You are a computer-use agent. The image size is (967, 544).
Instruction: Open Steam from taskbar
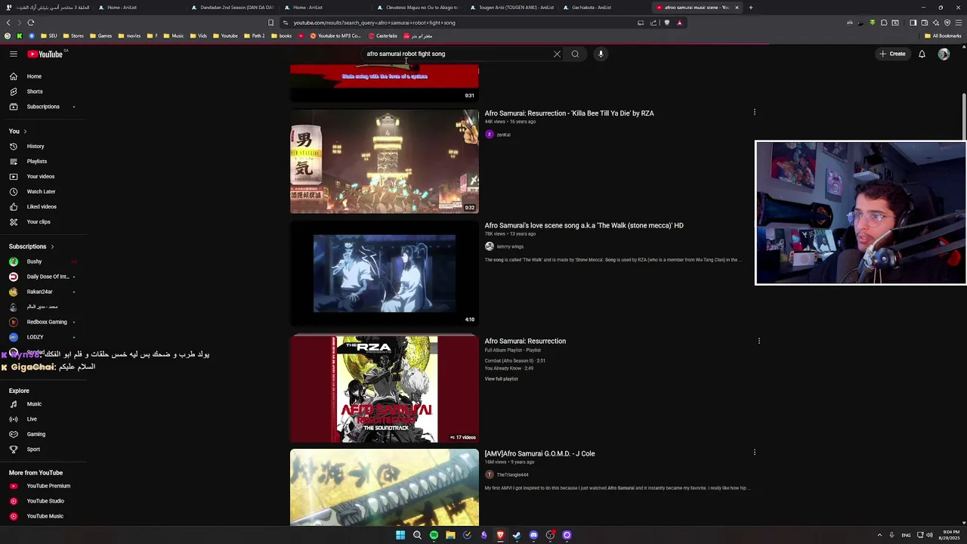click(x=517, y=535)
